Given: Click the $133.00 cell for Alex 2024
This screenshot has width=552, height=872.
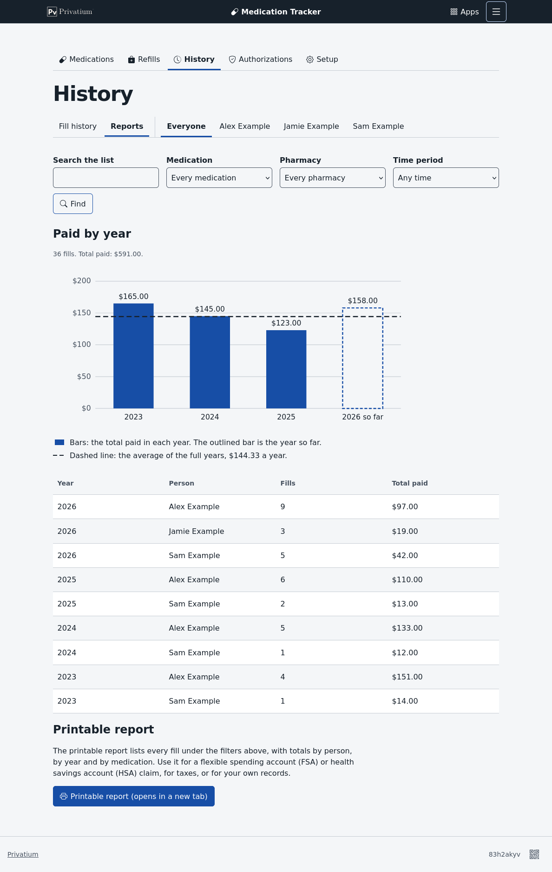Looking at the screenshot, I should pos(407,628).
